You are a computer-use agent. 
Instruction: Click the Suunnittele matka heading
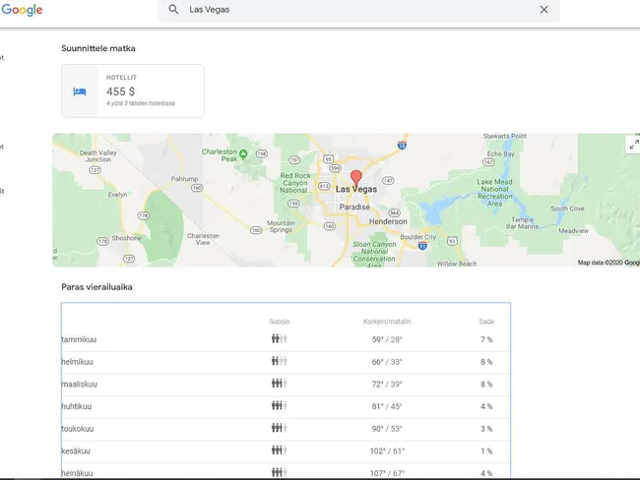tap(98, 48)
